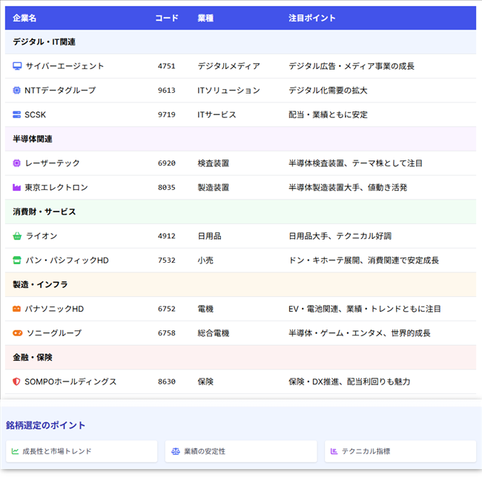Click the 業種 column header

pos(205,18)
